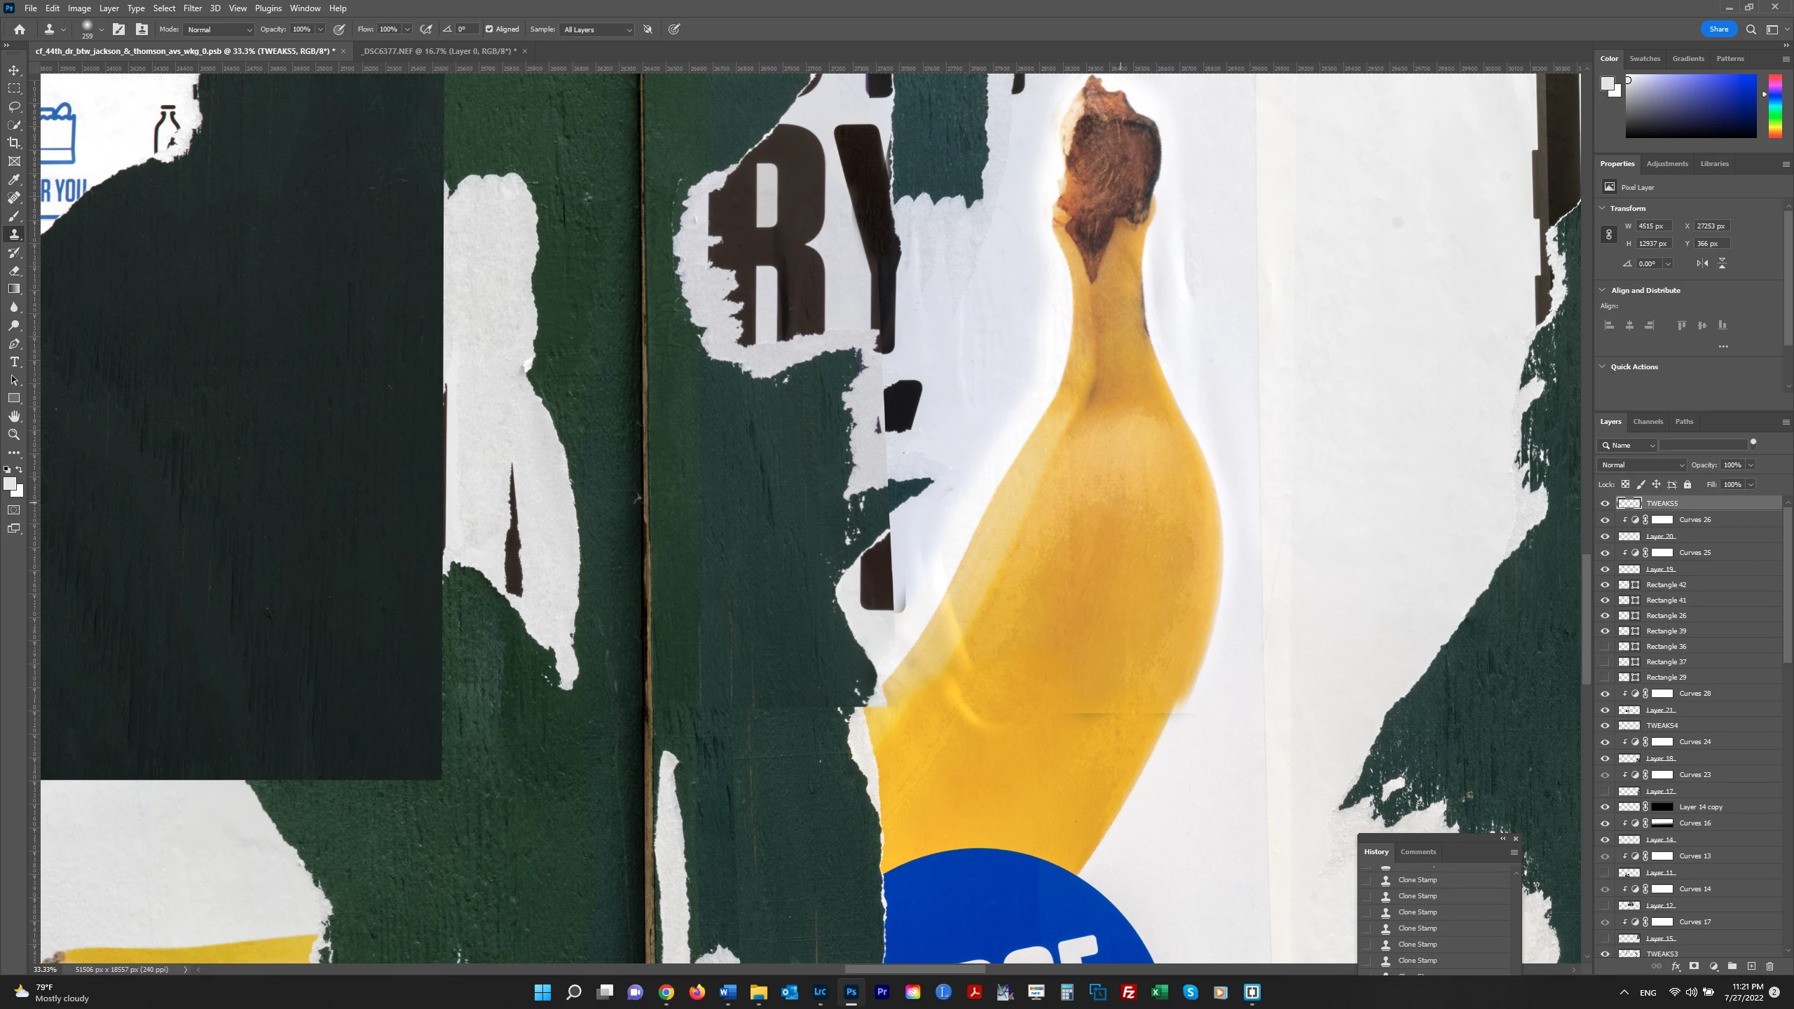Switch to the _DSC6377.NEF document tab
This screenshot has width=1794, height=1009.
[x=439, y=51]
